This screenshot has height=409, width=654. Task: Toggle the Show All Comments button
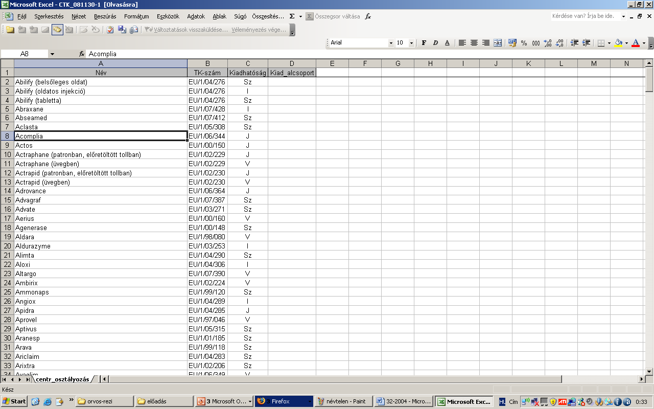point(57,30)
